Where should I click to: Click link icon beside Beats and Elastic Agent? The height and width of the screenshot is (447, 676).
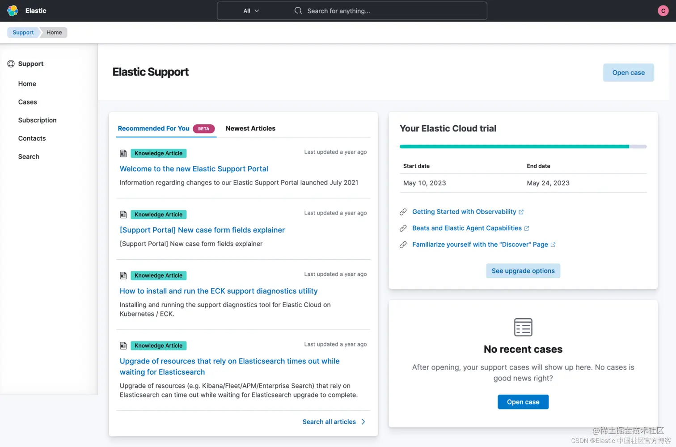pyautogui.click(x=403, y=228)
